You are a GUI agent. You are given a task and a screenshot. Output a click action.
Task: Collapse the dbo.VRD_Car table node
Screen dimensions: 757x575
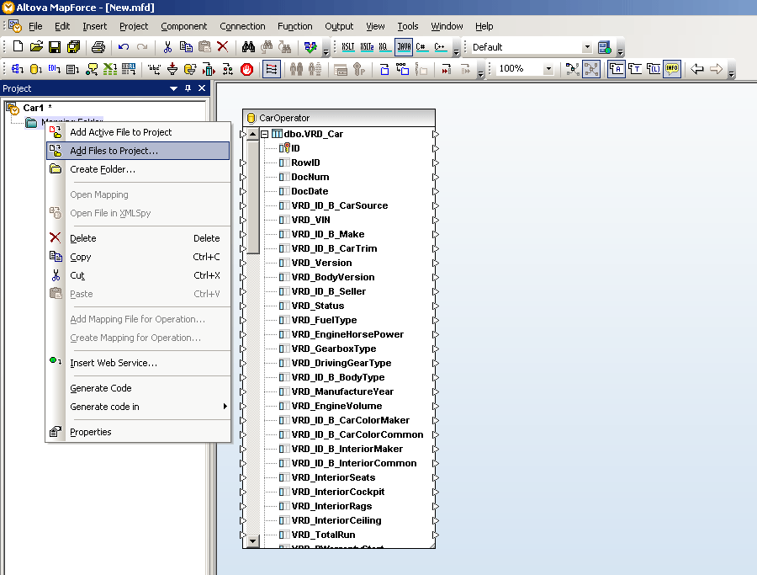(x=265, y=134)
